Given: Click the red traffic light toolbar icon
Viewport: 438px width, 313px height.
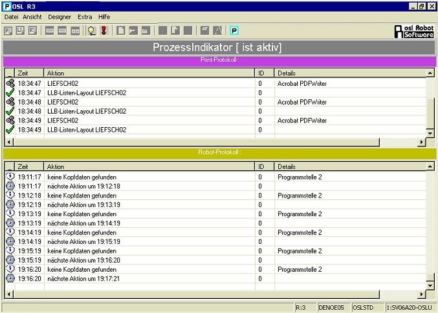Looking at the screenshot, I should (104, 31).
